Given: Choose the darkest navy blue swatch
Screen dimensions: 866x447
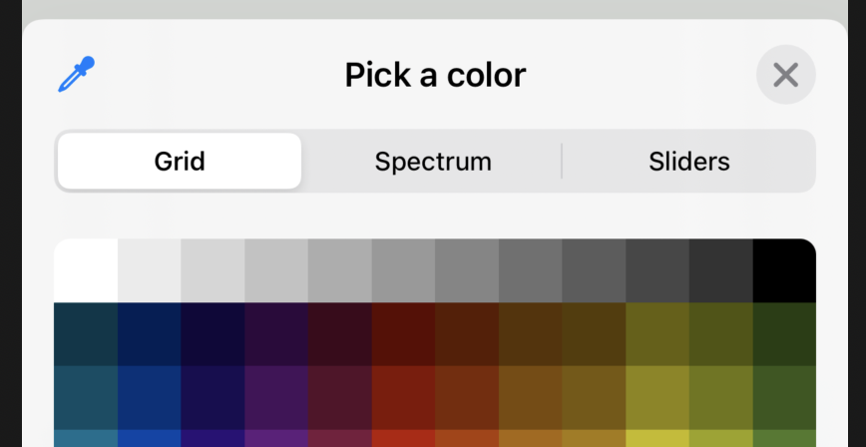Looking at the screenshot, I should [x=150, y=334].
